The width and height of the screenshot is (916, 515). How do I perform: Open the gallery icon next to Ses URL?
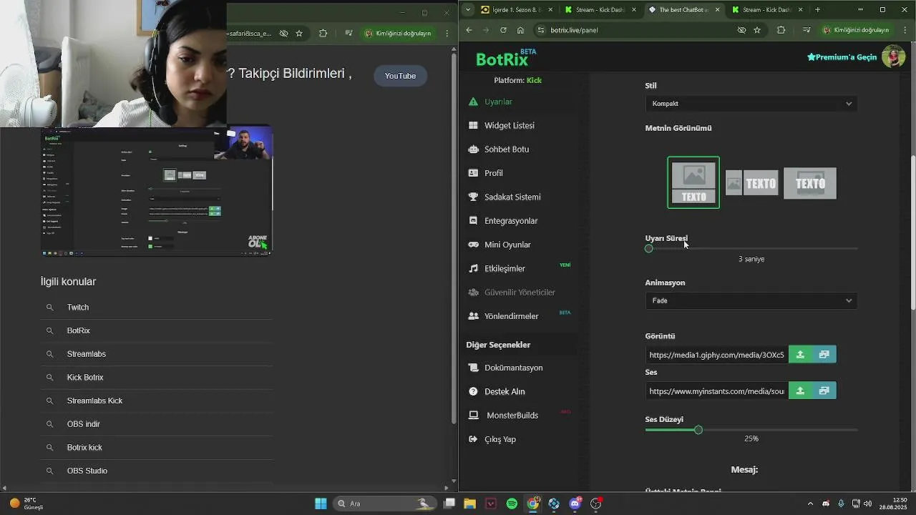point(824,391)
